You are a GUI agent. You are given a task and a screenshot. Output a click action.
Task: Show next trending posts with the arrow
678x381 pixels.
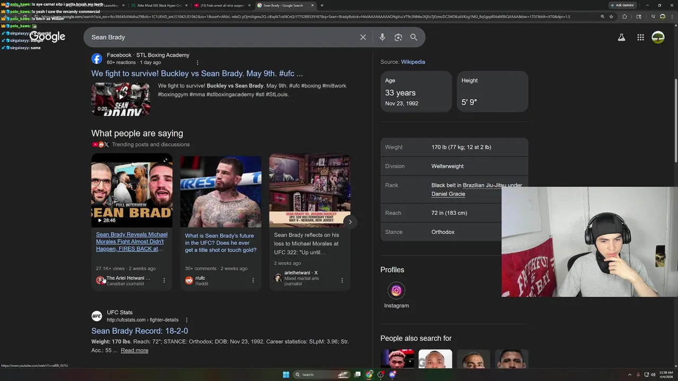[350, 222]
